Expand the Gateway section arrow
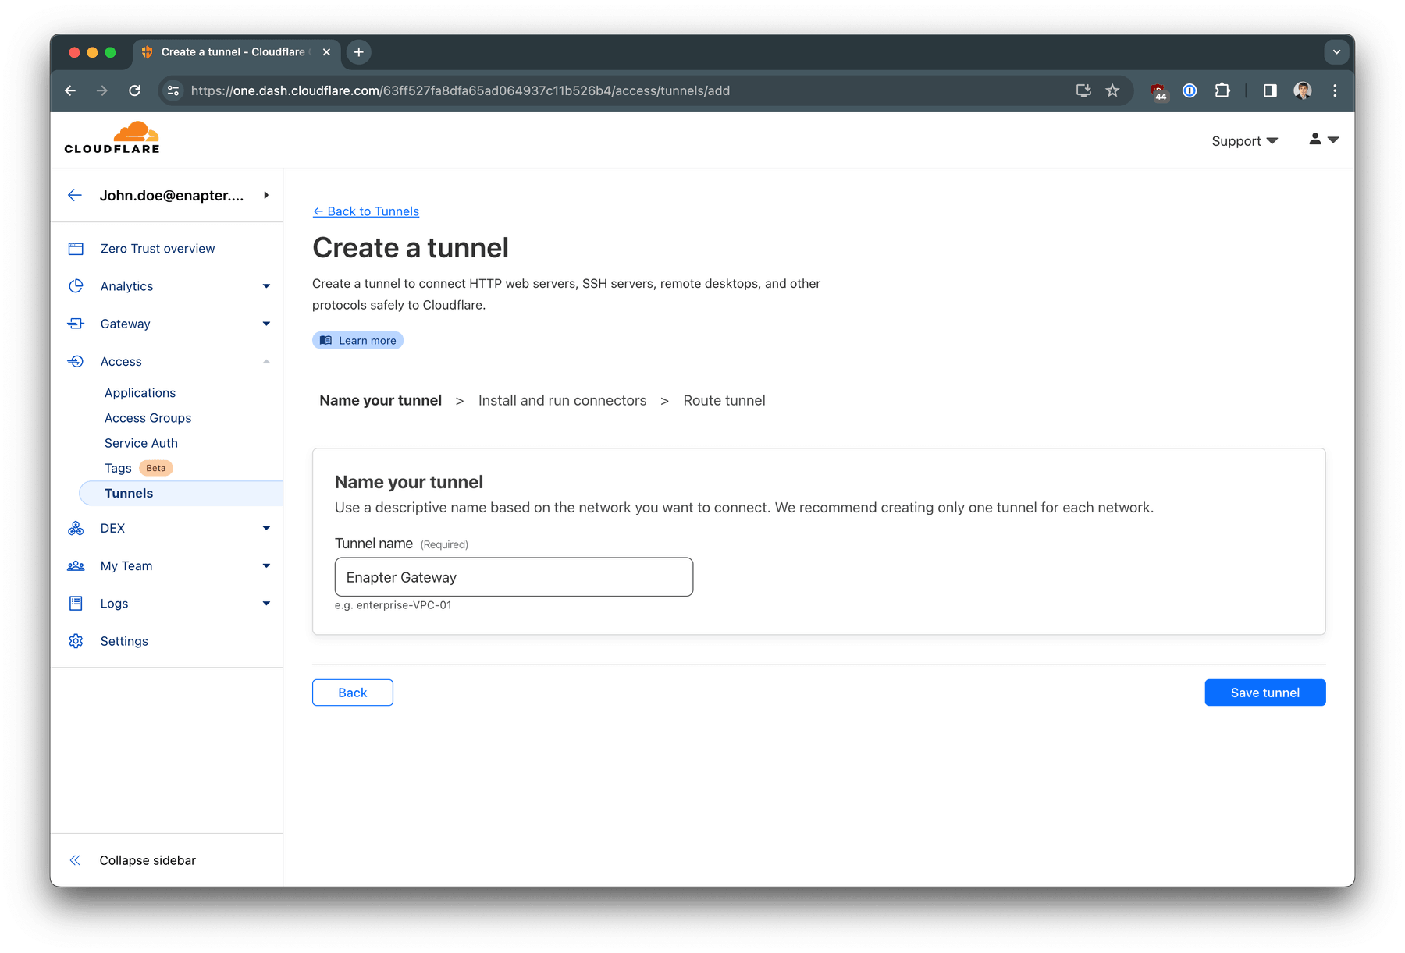 (x=266, y=324)
